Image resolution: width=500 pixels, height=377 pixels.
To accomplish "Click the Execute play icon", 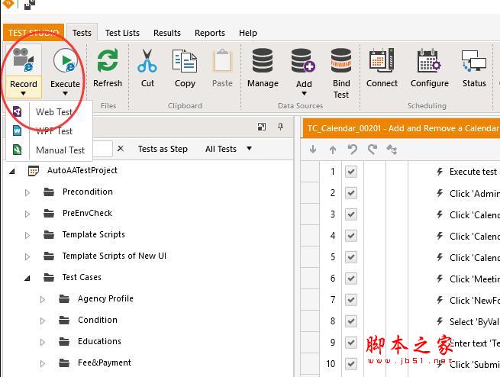I will click(66, 60).
